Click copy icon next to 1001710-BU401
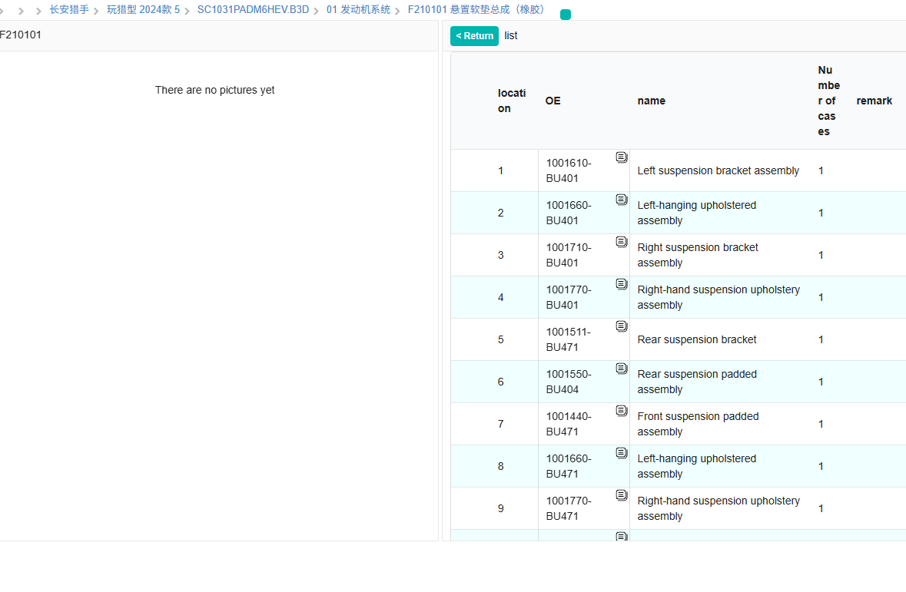Image resolution: width=906 pixels, height=592 pixels. [621, 242]
